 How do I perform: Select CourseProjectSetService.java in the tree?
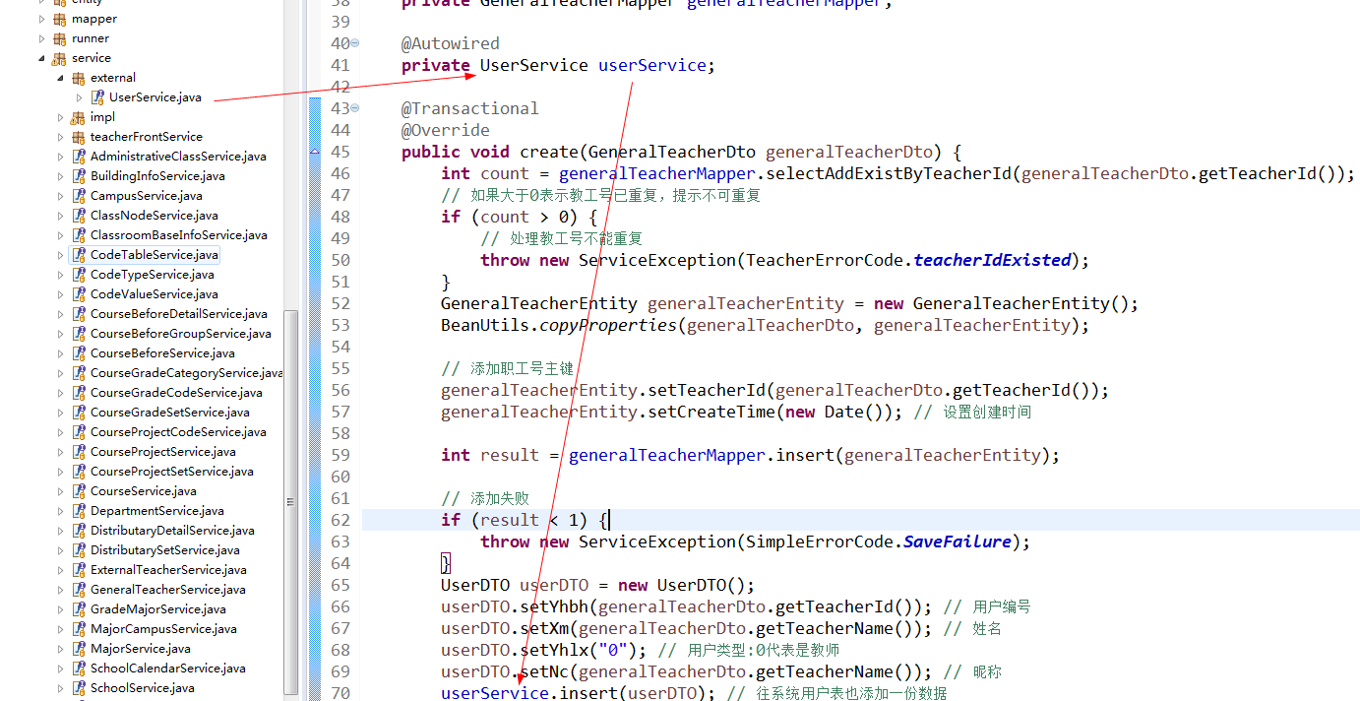point(171,472)
